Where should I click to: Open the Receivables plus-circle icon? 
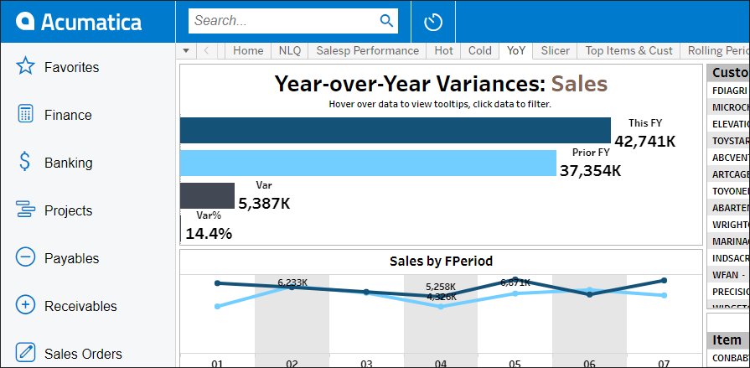pyautogui.click(x=25, y=306)
